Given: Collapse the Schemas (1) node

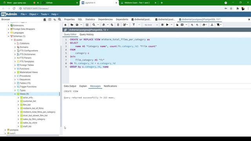Looking at the screenshot, I should point(9,36).
